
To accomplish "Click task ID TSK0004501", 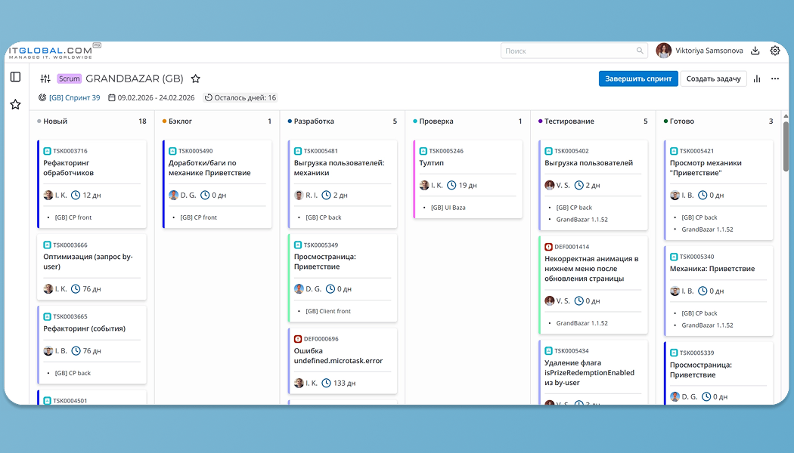I will click(x=70, y=401).
